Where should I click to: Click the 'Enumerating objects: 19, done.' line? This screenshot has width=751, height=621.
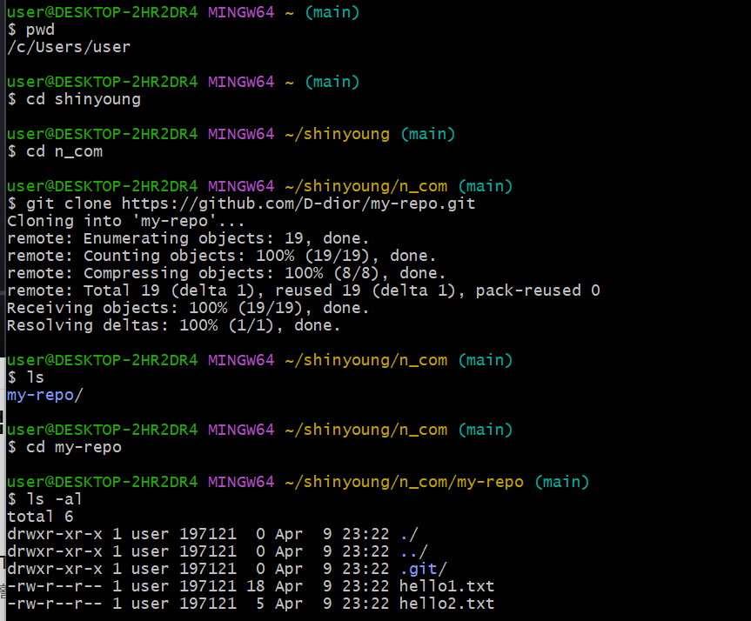point(188,238)
